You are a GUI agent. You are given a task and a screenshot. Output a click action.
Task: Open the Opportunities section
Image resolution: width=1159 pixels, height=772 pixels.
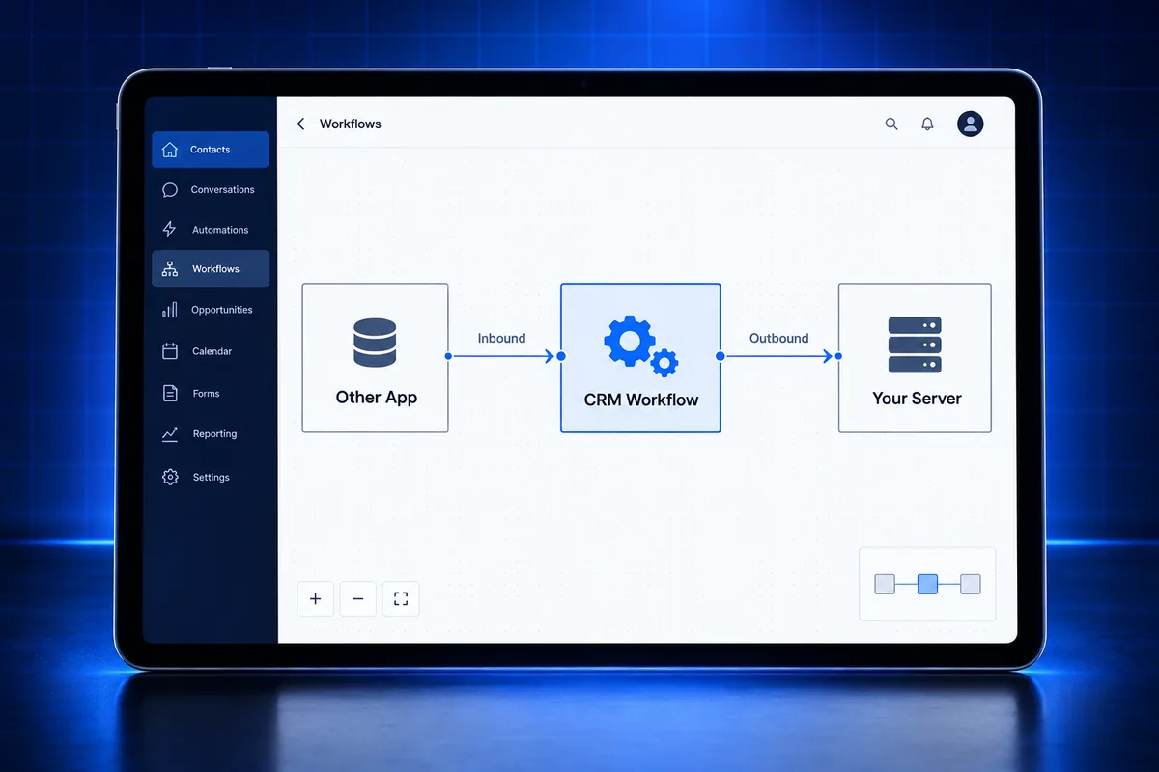(x=211, y=310)
